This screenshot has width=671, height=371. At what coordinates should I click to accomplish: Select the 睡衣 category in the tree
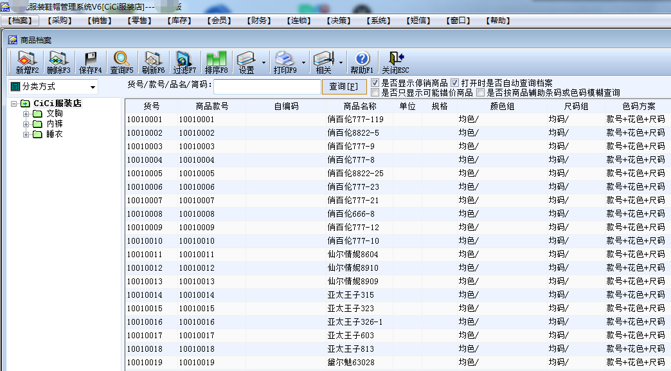(55, 134)
